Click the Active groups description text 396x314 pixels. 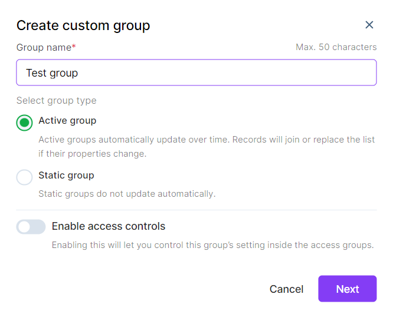(x=207, y=147)
